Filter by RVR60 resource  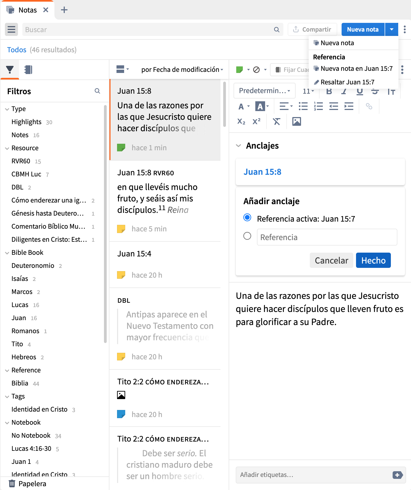(21, 161)
